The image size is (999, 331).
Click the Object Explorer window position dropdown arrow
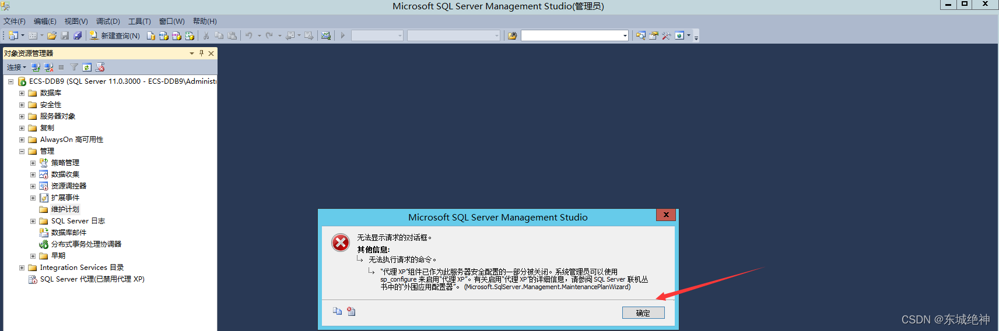tap(192, 53)
